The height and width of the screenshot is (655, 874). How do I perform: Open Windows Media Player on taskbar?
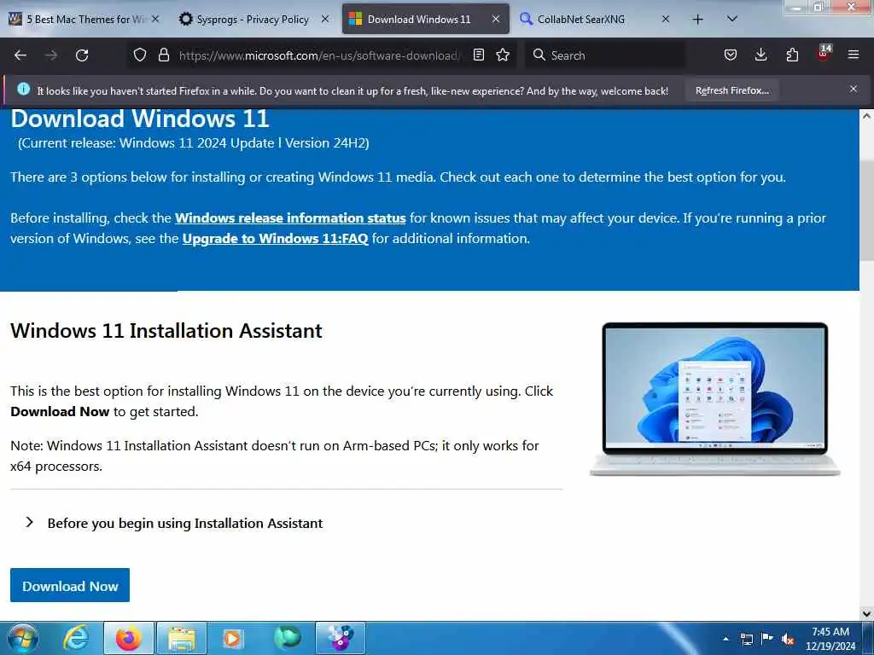[233, 638]
